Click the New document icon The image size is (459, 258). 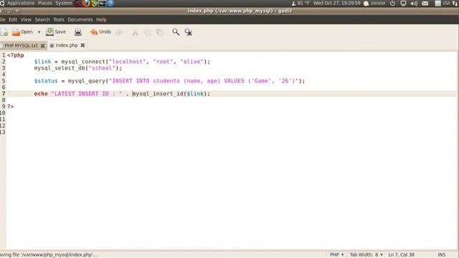pyautogui.click(x=4, y=32)
